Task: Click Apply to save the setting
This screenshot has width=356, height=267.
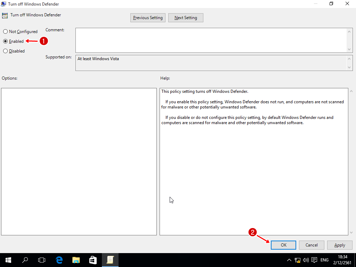Action: 340,245
